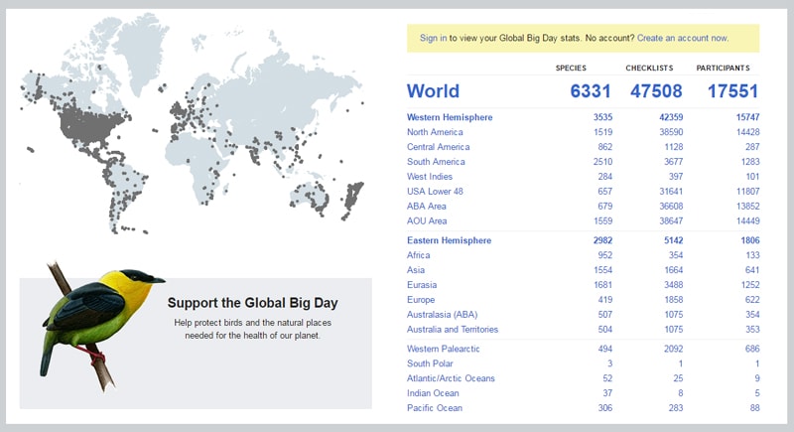Click the Support the Global Big Day heading
The image size is (794, 432).
253,303
